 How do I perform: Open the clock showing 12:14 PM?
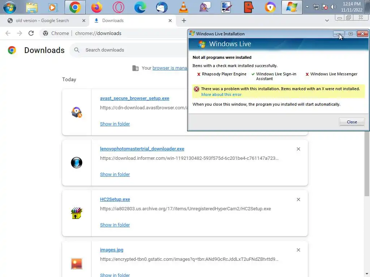352,7
